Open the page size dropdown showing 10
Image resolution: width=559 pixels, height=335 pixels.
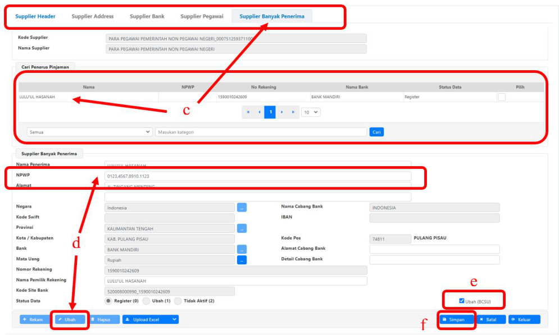coord(311,112)
